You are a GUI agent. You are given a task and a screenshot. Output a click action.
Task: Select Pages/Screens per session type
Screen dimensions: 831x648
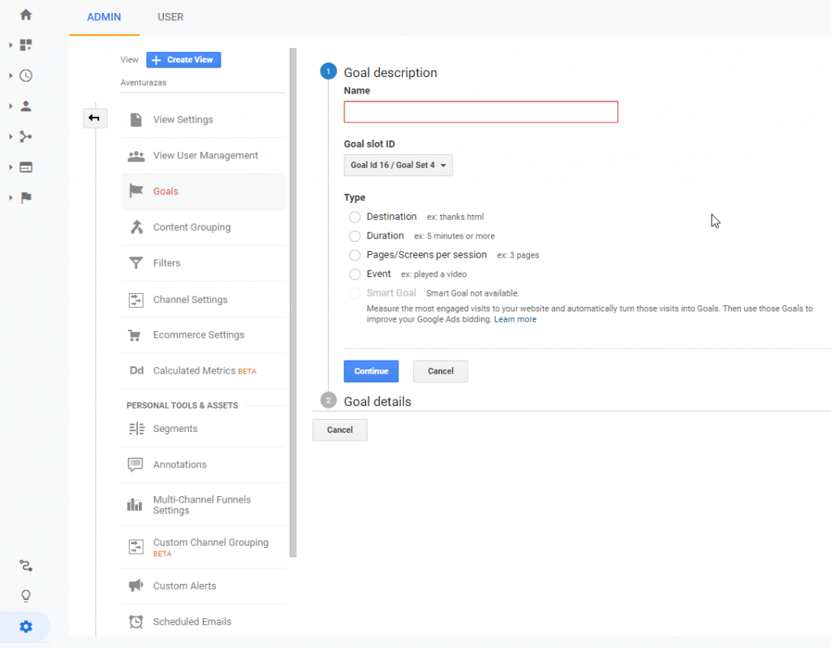coord(355,255)
